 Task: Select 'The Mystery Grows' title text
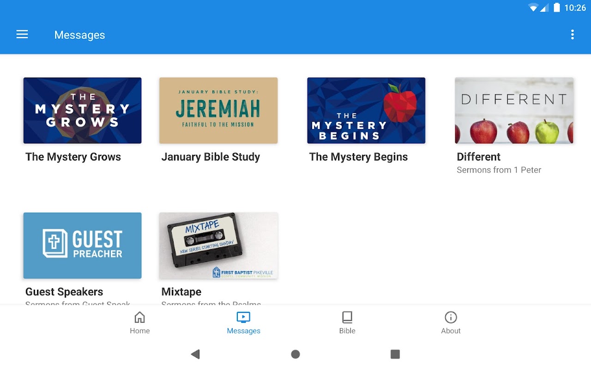point(73,157)
